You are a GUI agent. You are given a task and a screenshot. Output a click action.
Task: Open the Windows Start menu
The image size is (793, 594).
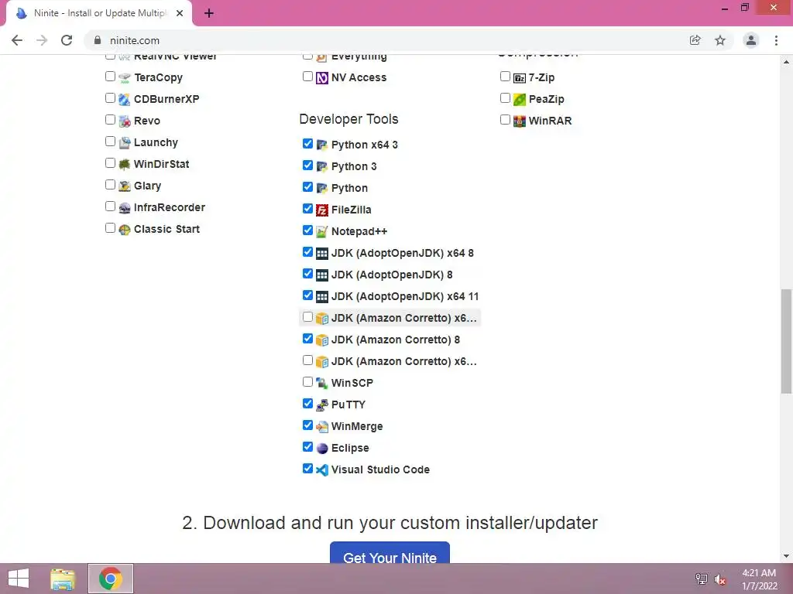click(x=19, y=579)
